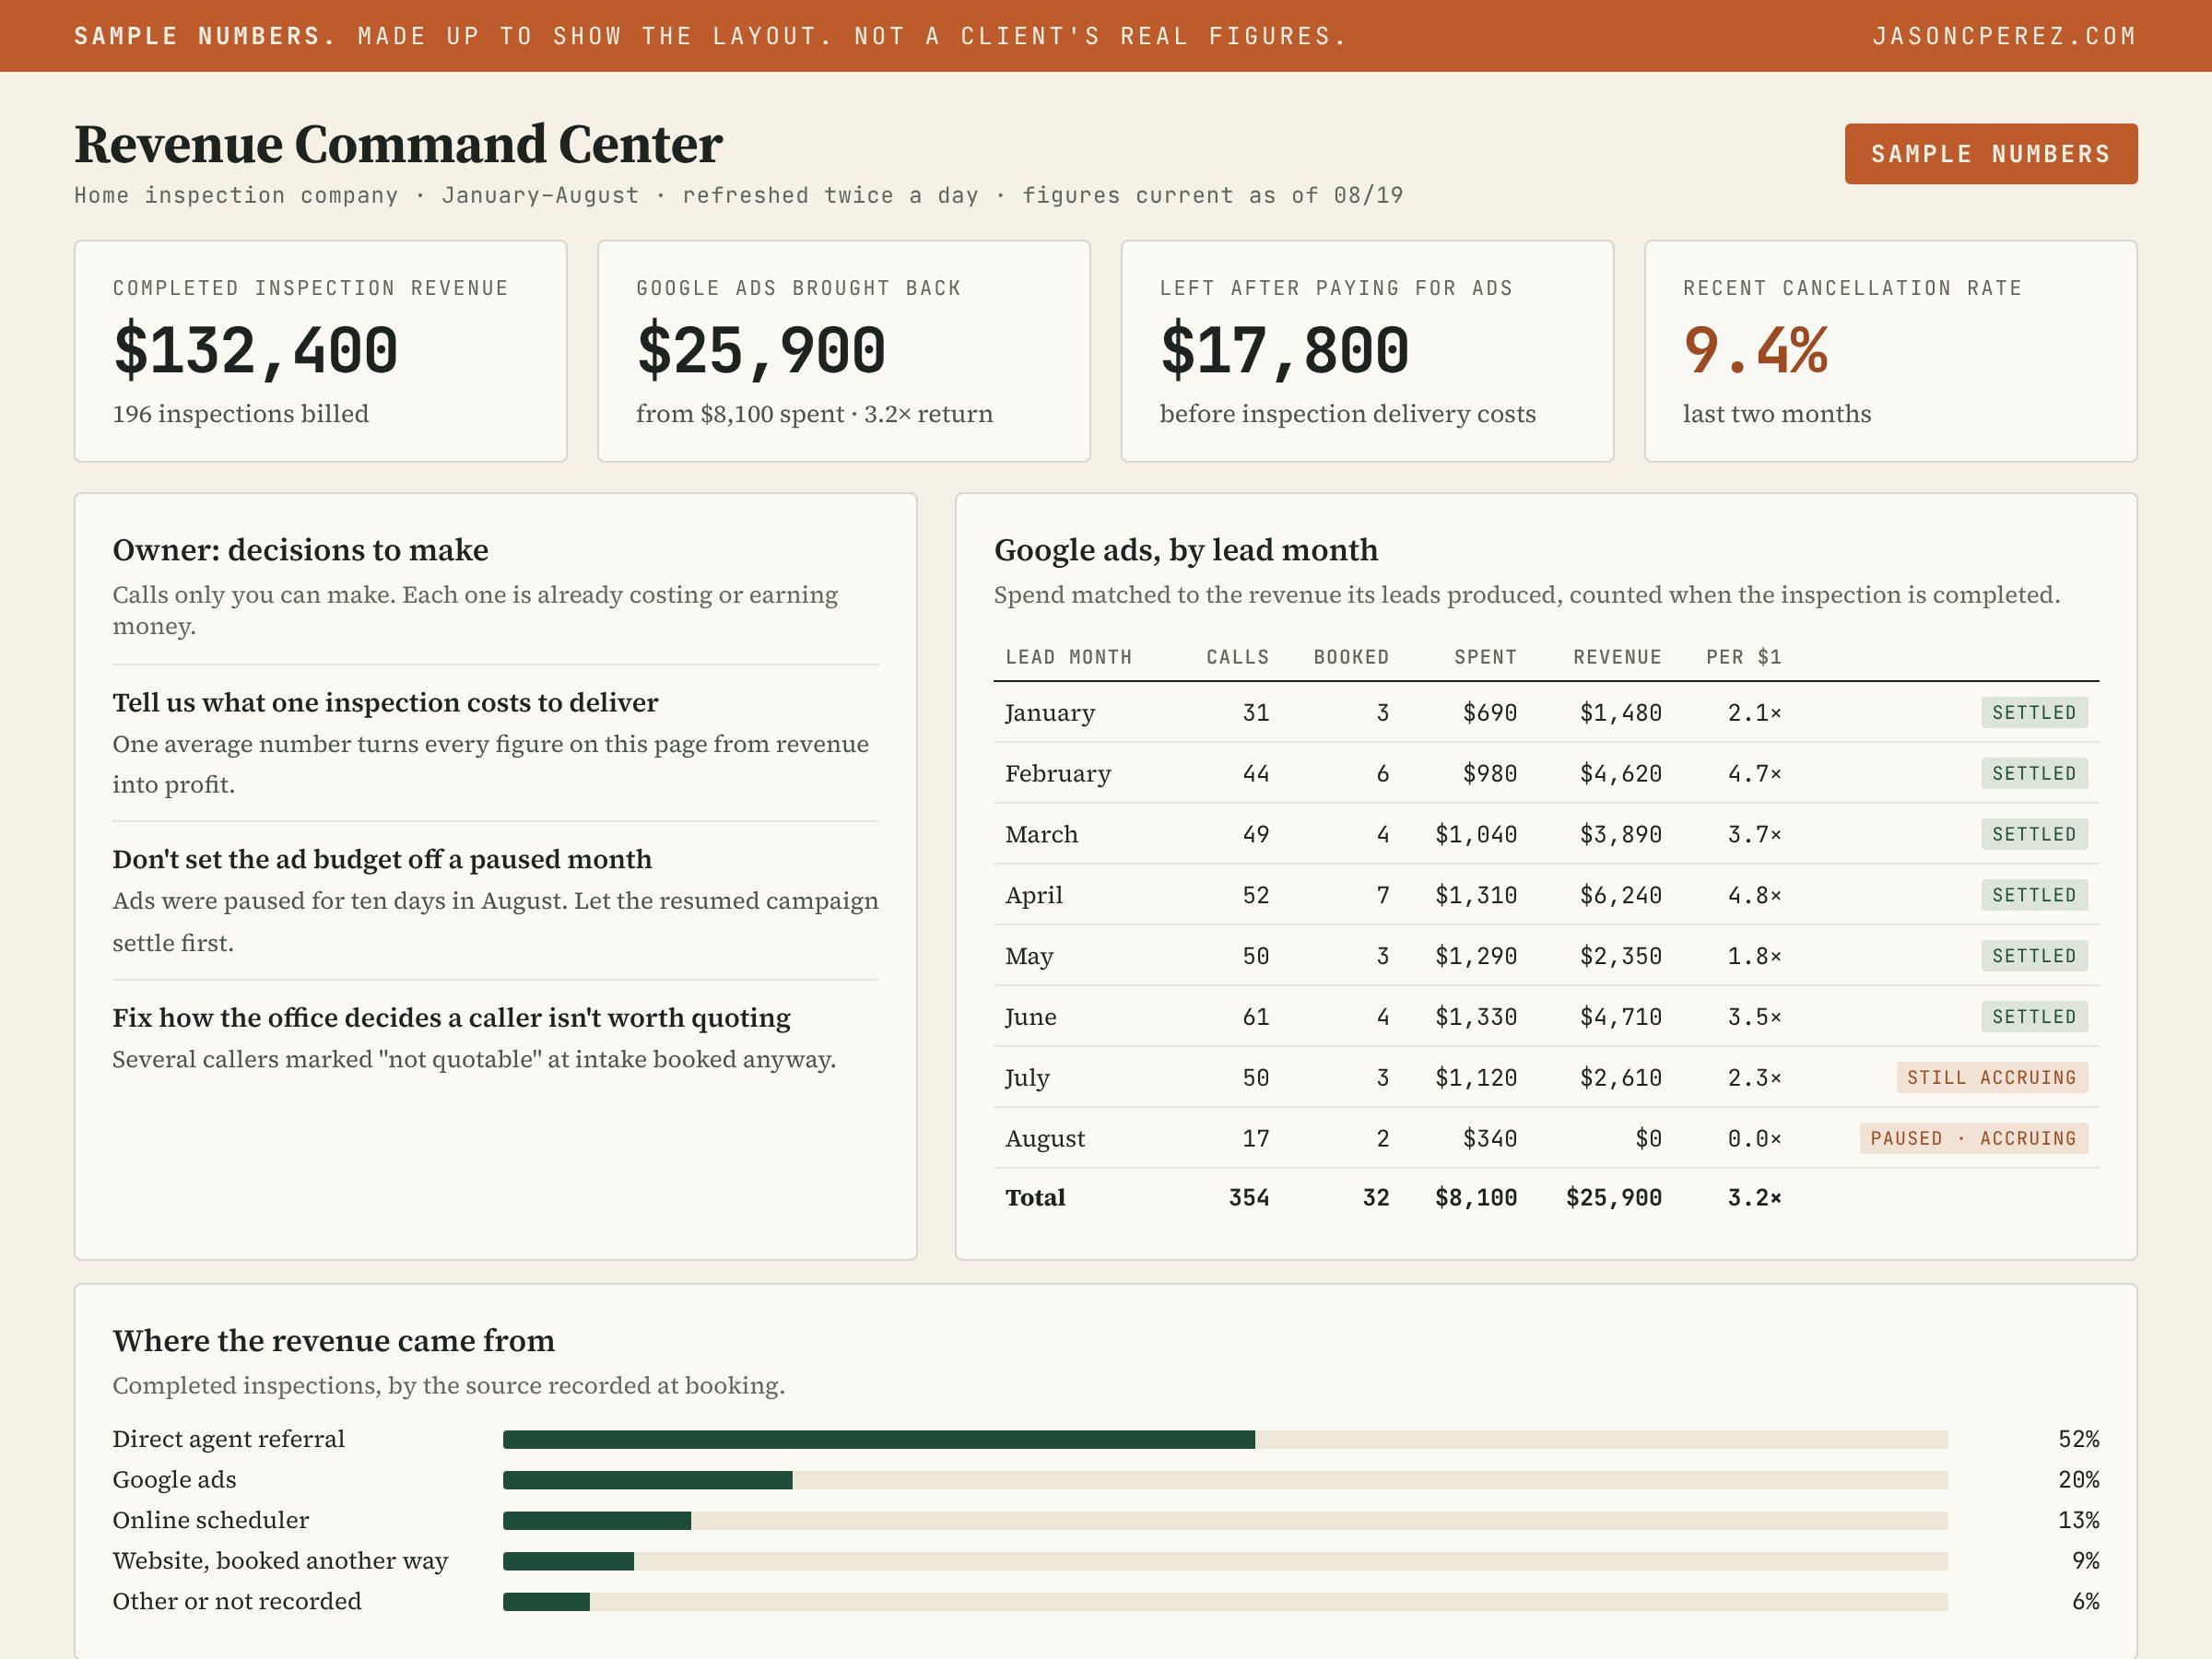2212x1659 pixels.
Task: Click 'last two months' caption
Action: [1777, 414]
